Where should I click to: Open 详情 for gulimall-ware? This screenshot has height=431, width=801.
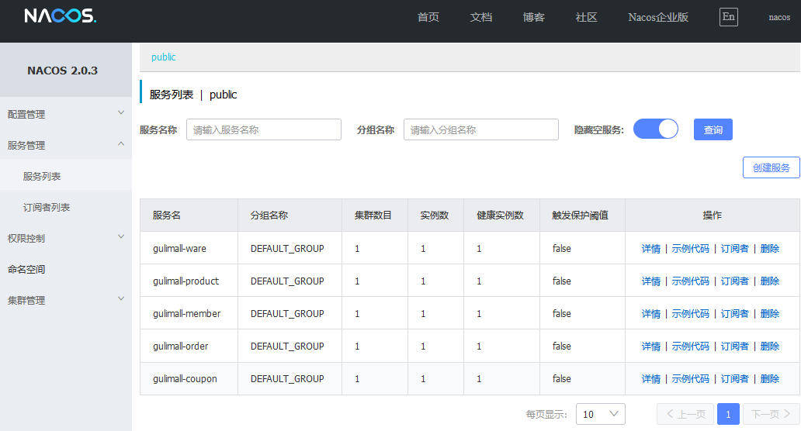pos(650,248)
